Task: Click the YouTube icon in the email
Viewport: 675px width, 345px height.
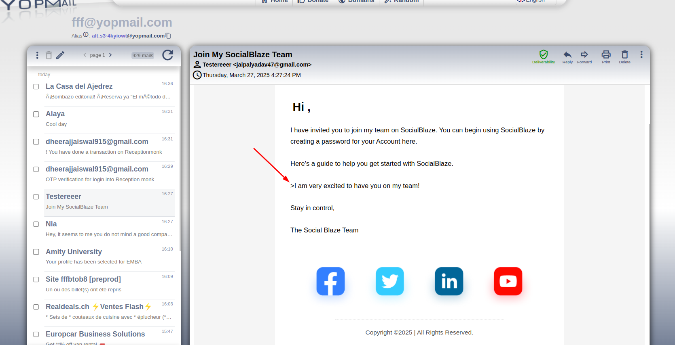Action: point(508,281)
